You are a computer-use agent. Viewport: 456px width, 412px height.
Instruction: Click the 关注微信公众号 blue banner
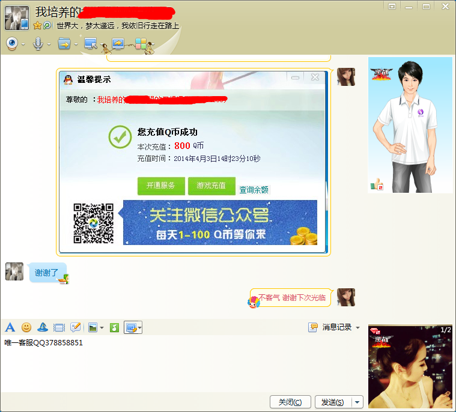click(220, 222)
